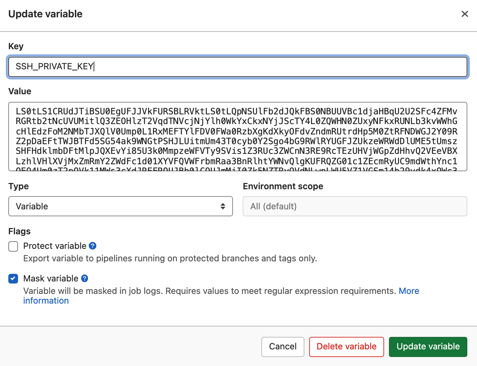Image resolution: width=477 pixels, height=366 pixels.
Task: Click the Environment scope label
Action: (x=283, y=186)
